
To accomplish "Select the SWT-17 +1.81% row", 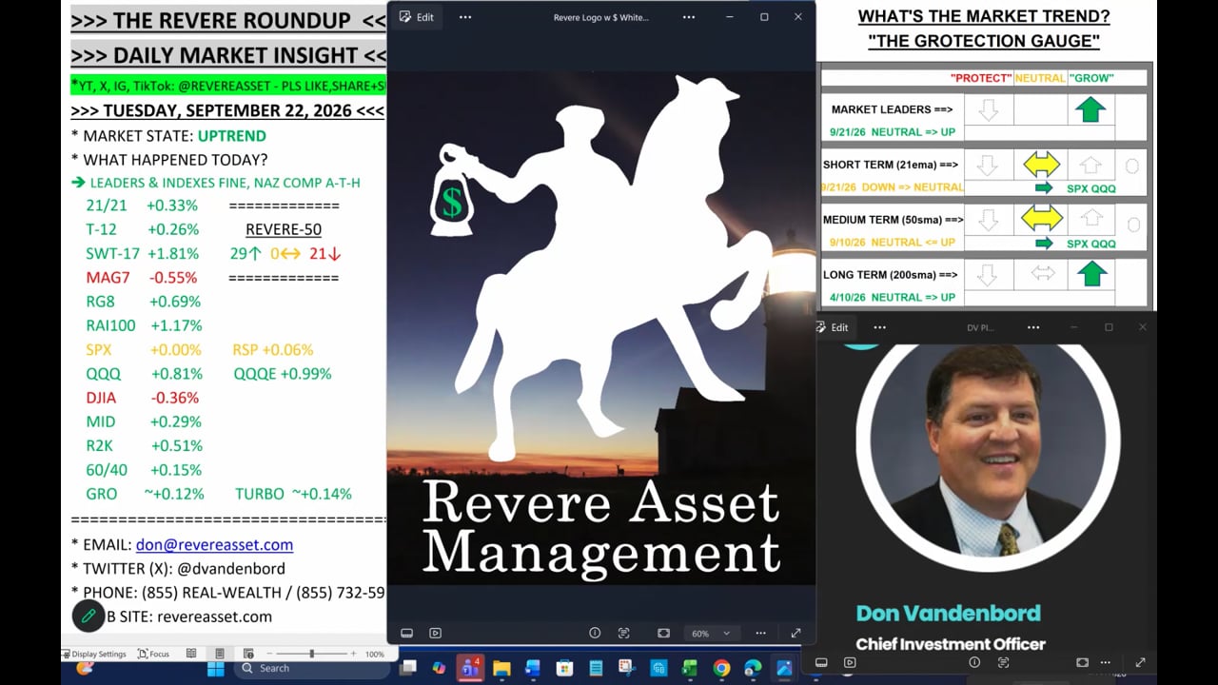I will (143, 254).
